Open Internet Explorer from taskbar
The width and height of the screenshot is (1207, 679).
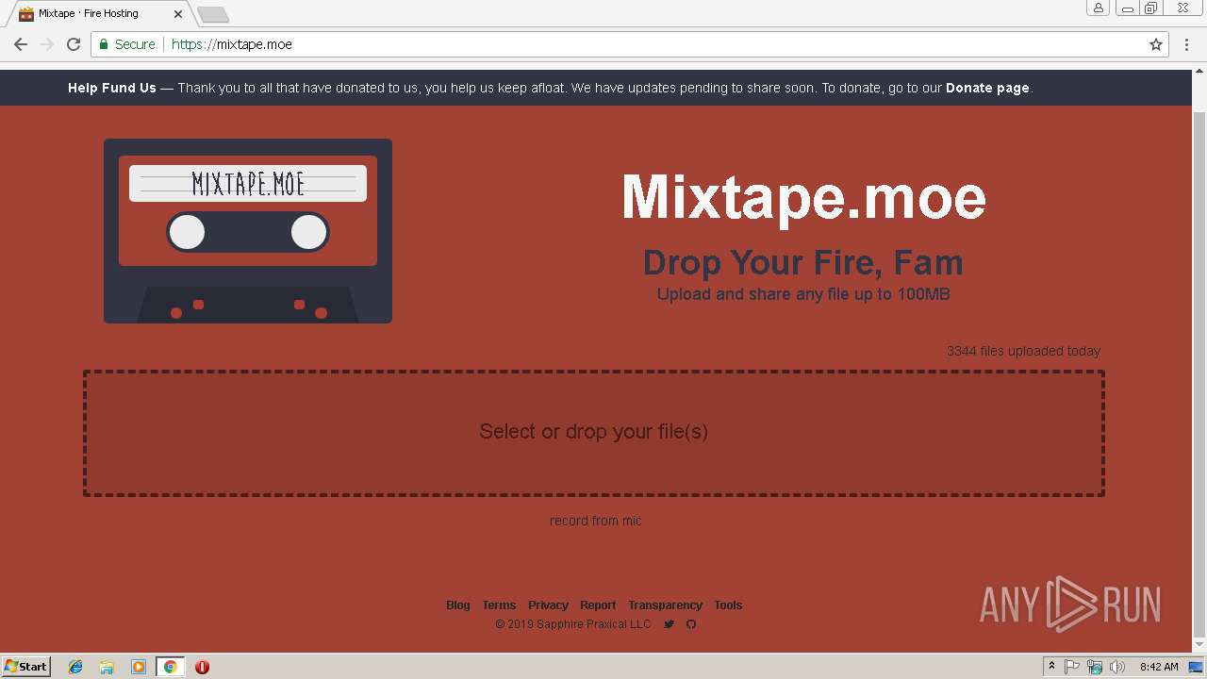(75, 667)
